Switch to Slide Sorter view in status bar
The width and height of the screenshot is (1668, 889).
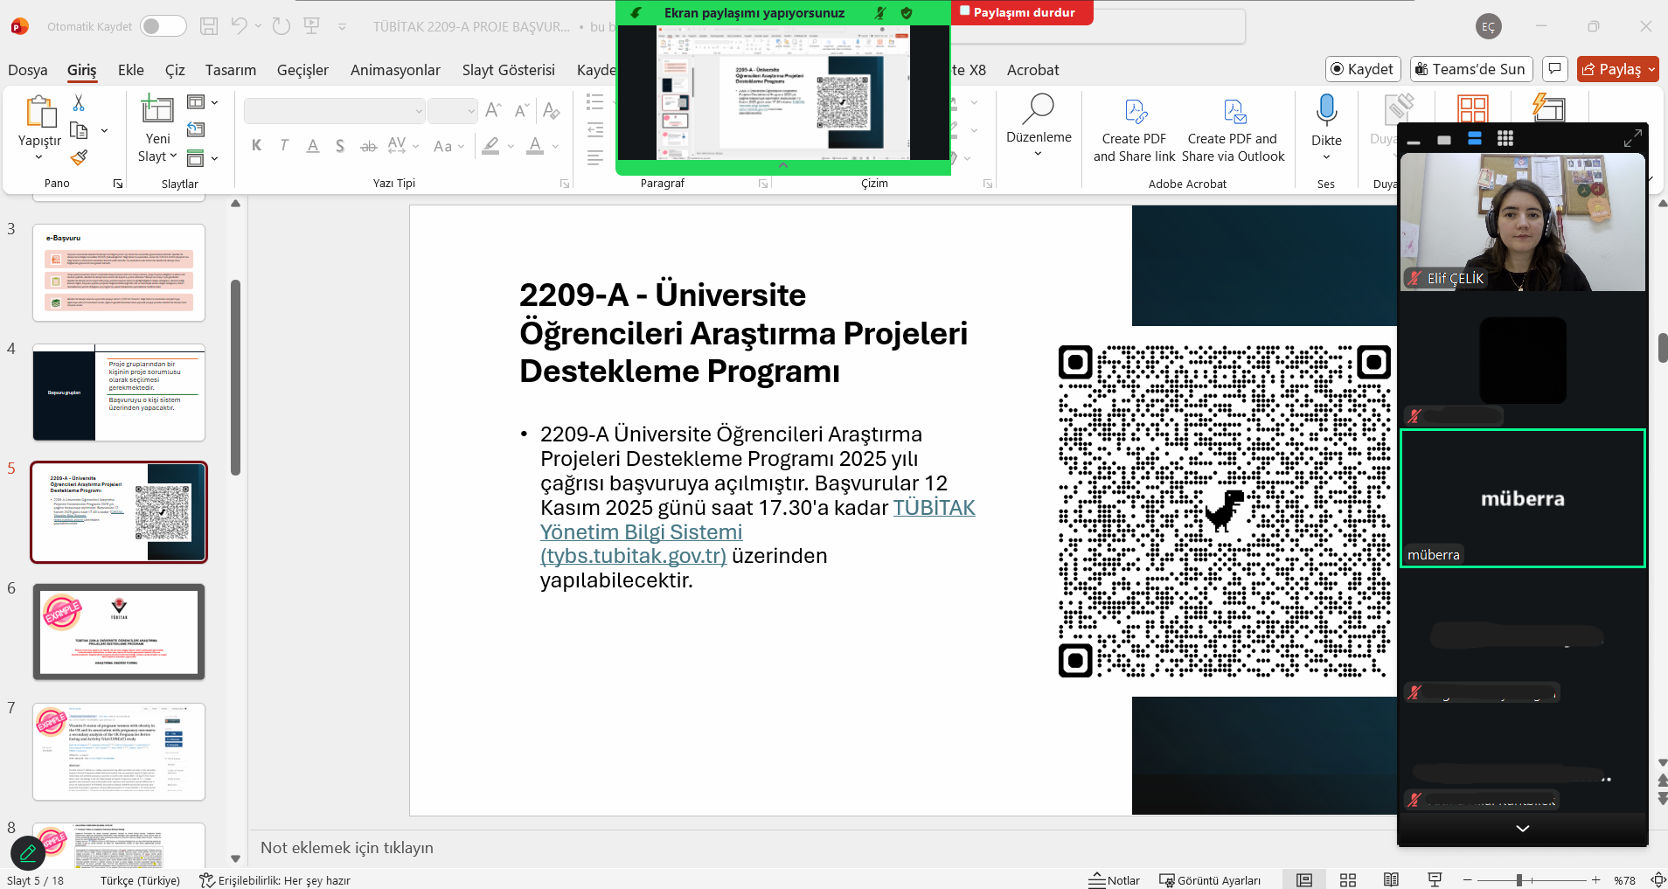(x=1348, y=880)
